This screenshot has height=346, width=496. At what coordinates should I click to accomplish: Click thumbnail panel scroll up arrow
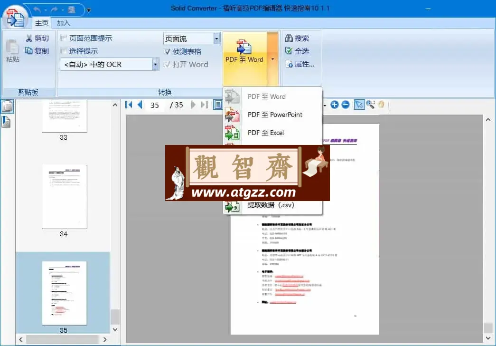click(115, 105)
